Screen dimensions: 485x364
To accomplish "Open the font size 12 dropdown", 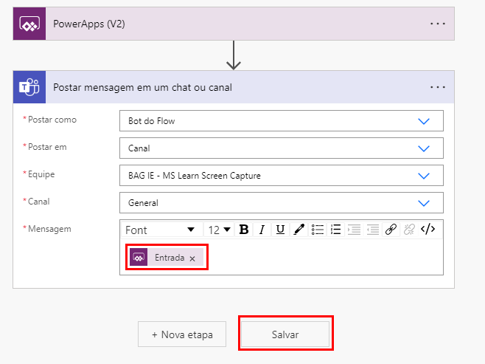I will click(x=219, y=230).
